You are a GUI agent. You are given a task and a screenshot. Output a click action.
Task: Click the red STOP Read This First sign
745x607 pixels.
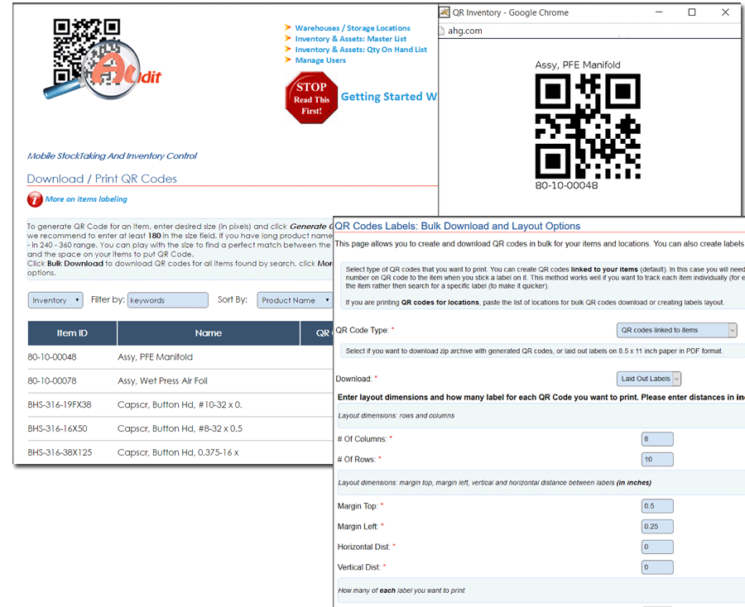(312, 98)
